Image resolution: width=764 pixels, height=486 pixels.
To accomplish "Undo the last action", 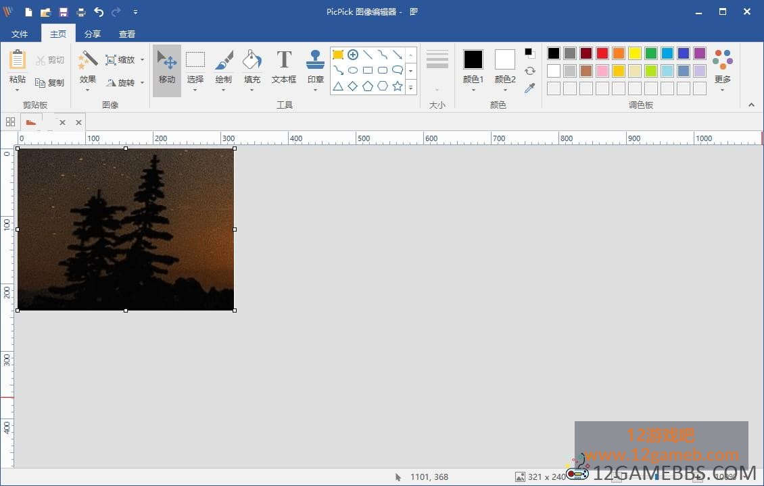I will tap(99, 11).
